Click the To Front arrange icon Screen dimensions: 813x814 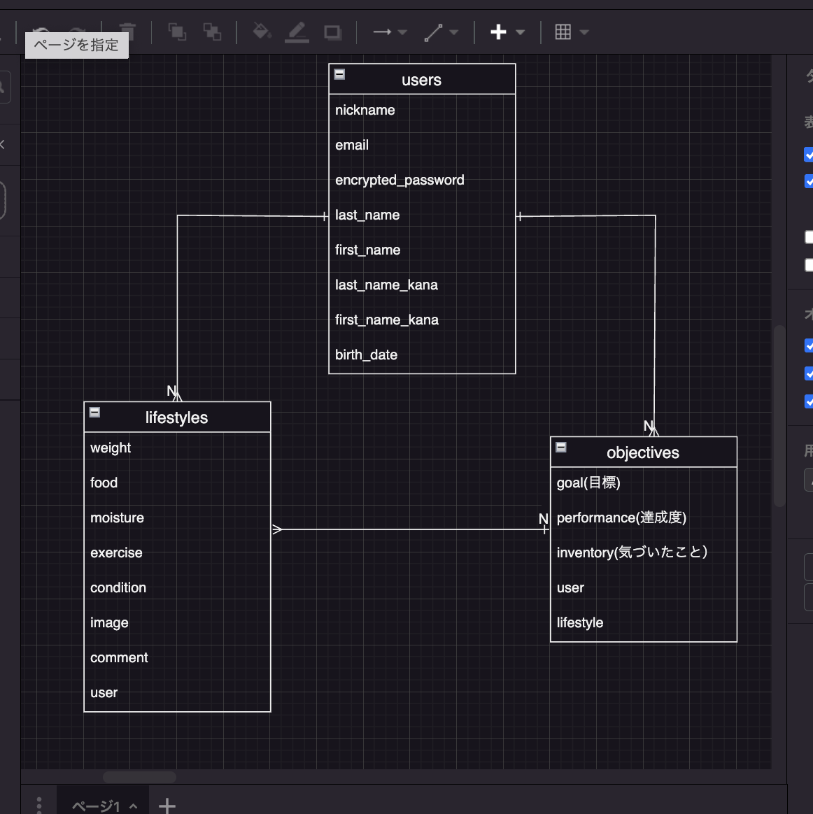[177, 32]
